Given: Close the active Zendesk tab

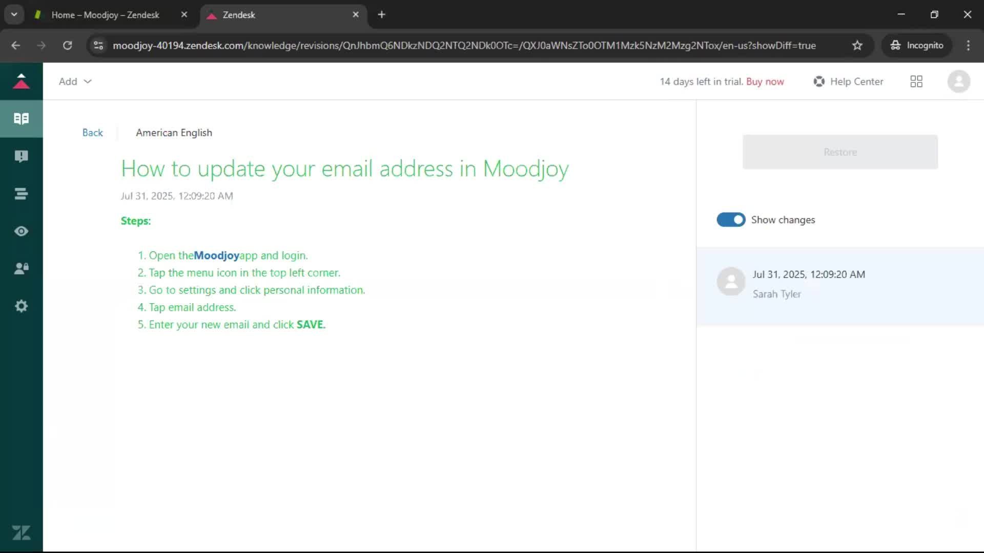Looking at the screenshot, I should click(x=356, y=15).
